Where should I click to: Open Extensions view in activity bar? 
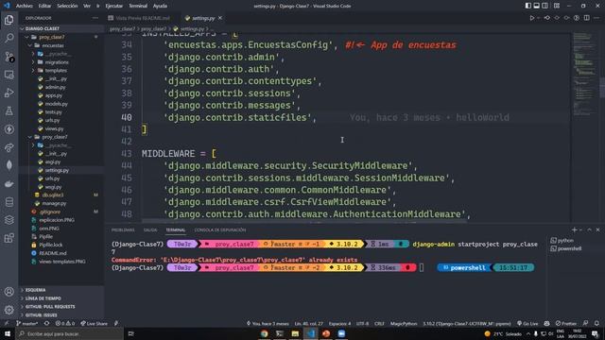9,238
